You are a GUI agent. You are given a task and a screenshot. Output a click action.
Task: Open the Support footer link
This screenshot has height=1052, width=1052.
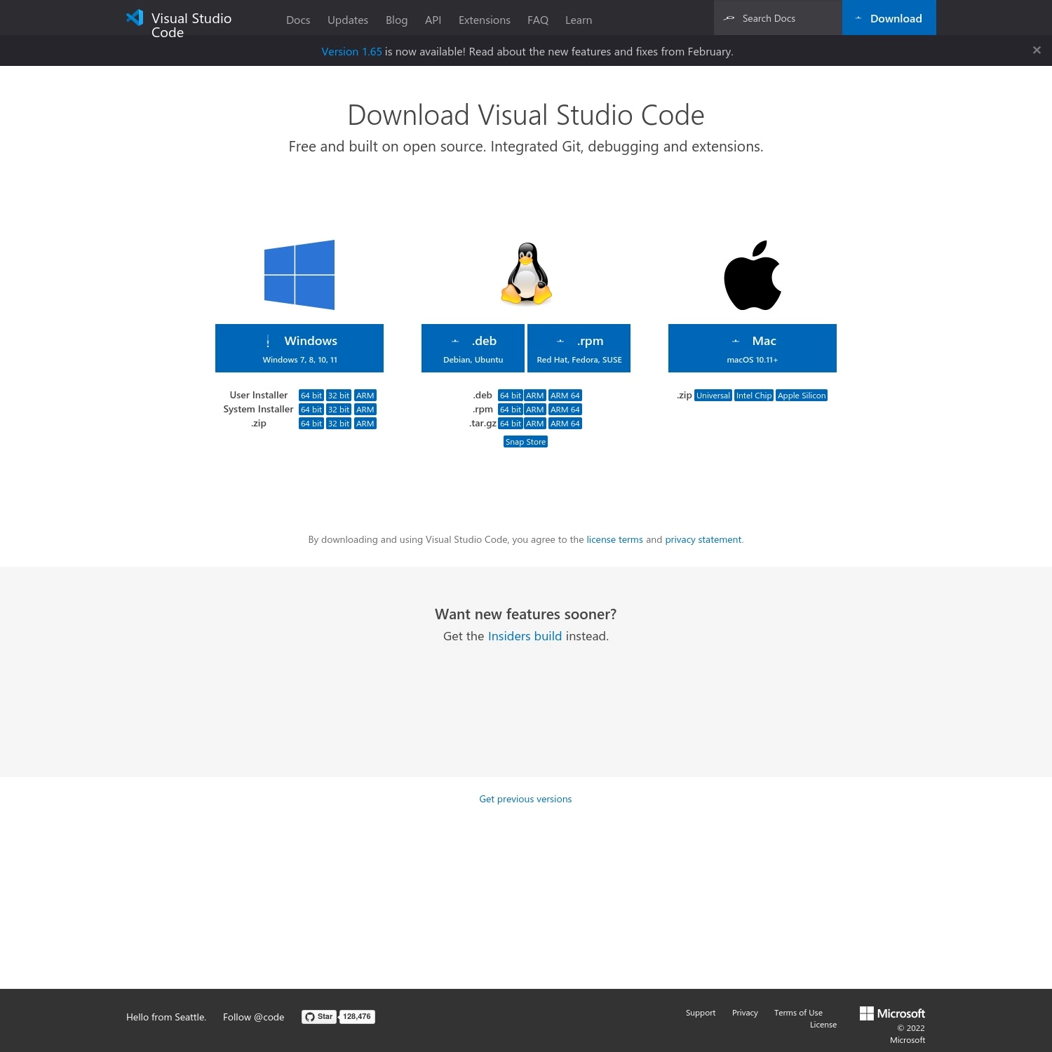pos(701,1013)
